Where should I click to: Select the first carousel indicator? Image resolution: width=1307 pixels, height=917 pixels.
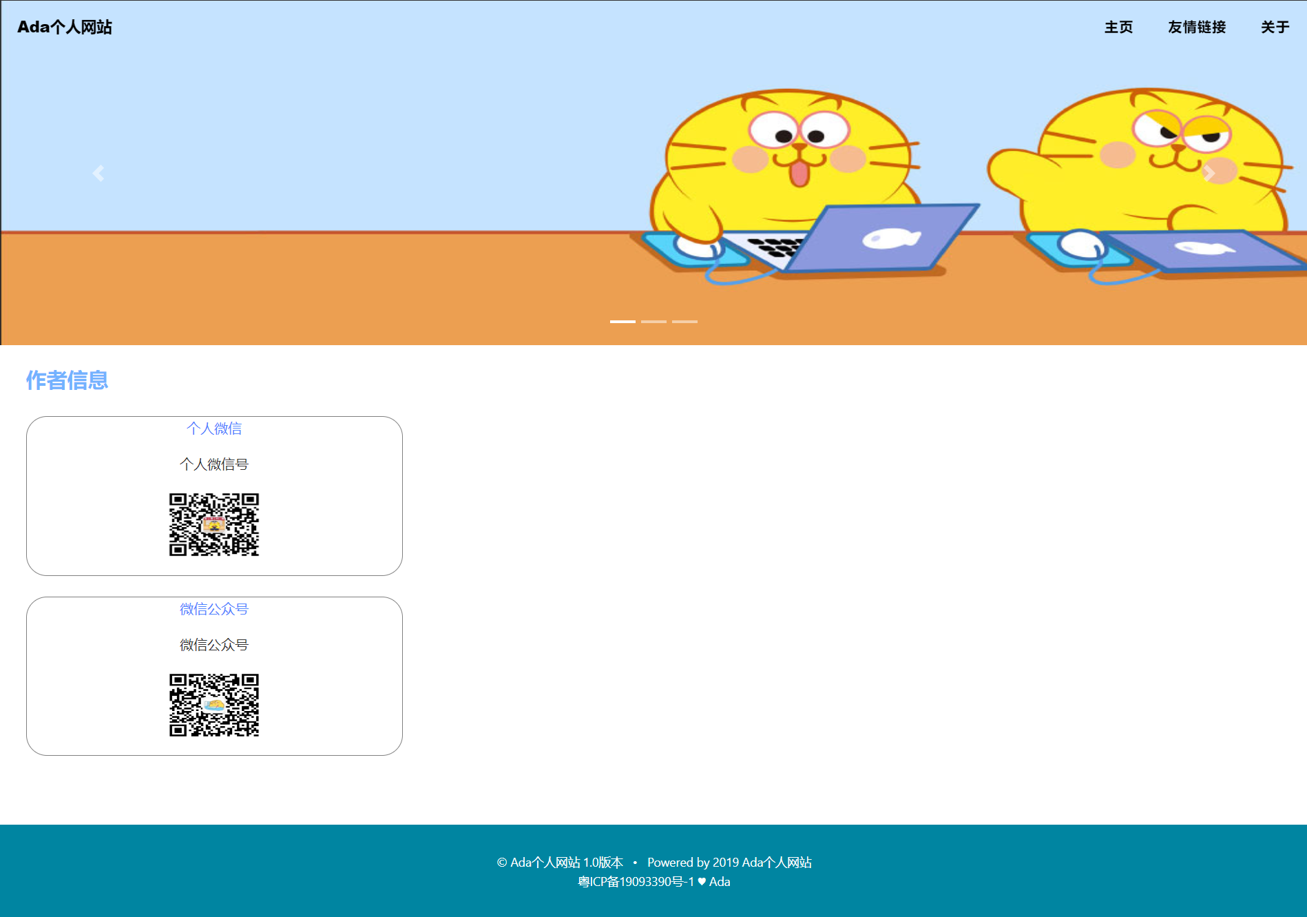[623, 321]
